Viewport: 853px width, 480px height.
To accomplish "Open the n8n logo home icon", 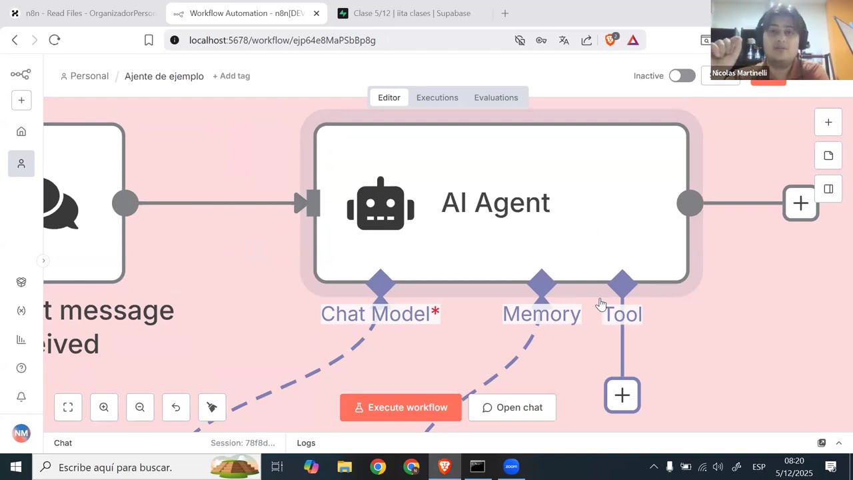I will pyautogui.click(x=21, y=74).
